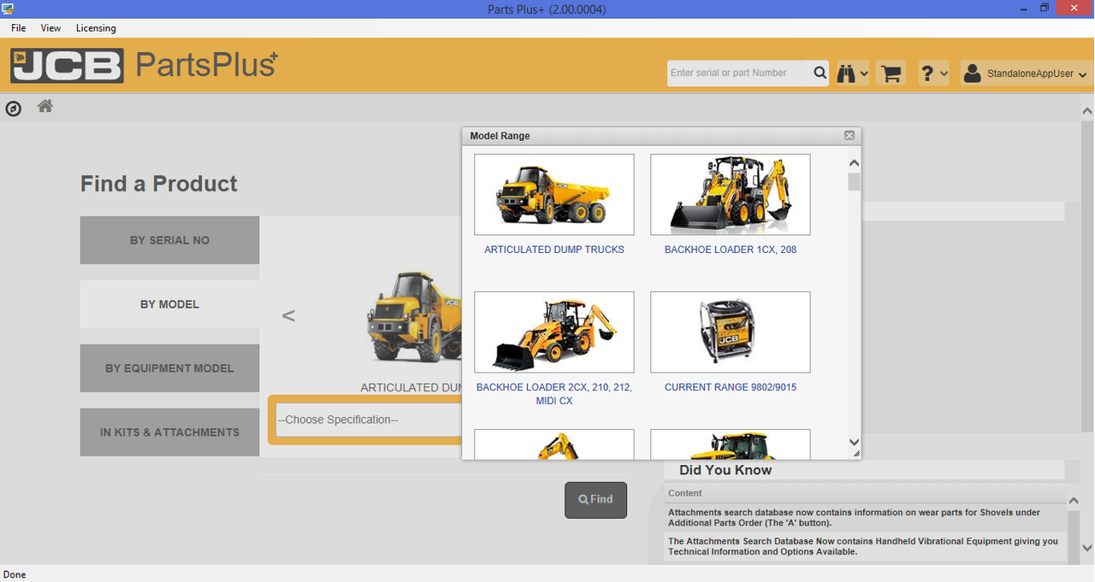Viewport: 1095px width, 582px height.
Task: Select the Backhoe Loader 2CX thumbnail
Action: 554,332
